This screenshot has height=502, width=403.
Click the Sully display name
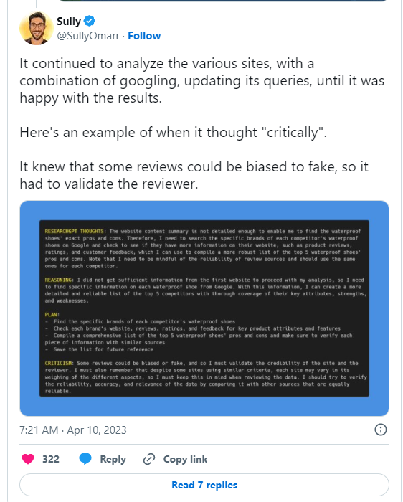click(69, 21)
